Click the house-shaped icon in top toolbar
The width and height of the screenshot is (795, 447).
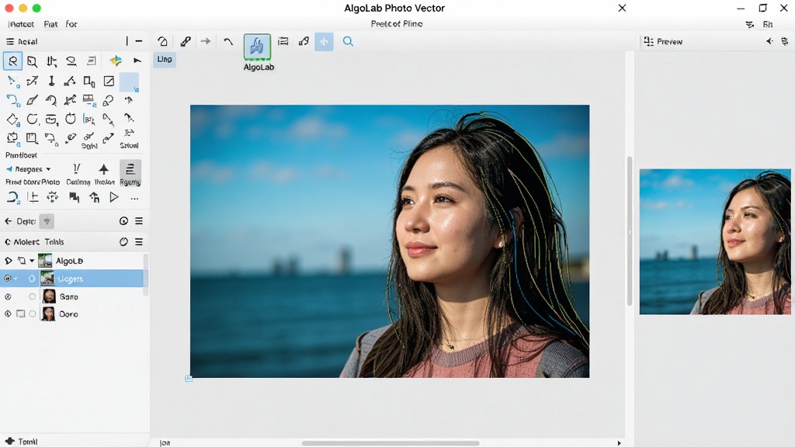pyautogui.click(x=163, y=42)
